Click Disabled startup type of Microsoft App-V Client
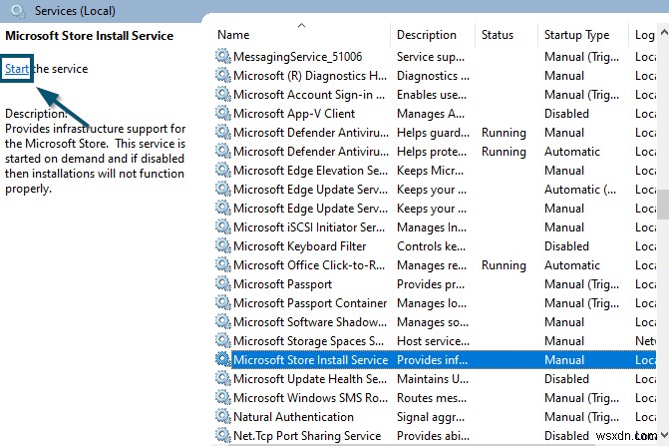The image size is (669, 446). click(x=566, y=113)
